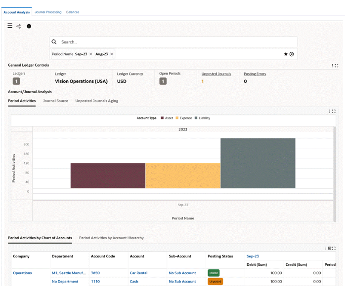Open the chart options three-dot menu
This screenshot has height=286, width=345.
(x=330, y=111)
